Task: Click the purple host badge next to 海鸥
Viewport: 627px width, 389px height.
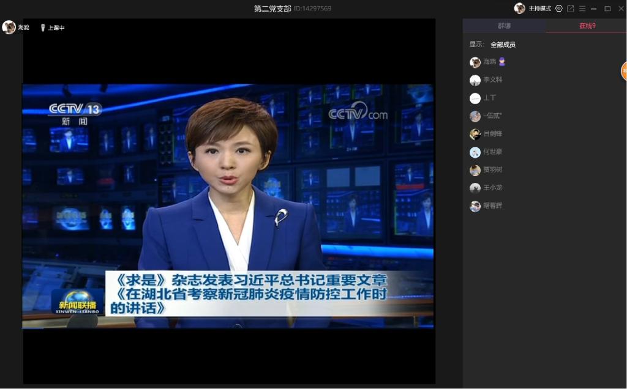Action: tap(502, 62)
